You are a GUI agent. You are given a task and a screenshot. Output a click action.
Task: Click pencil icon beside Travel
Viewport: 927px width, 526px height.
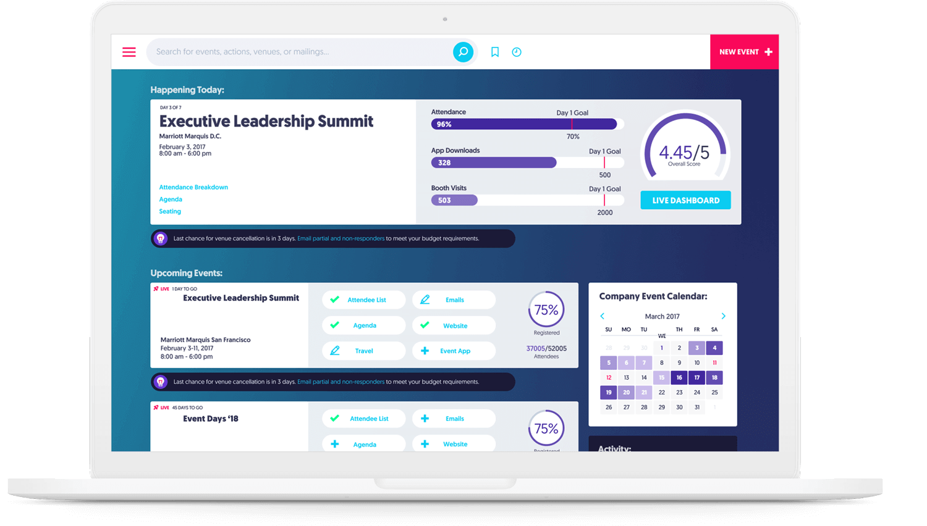pos(334,351)
